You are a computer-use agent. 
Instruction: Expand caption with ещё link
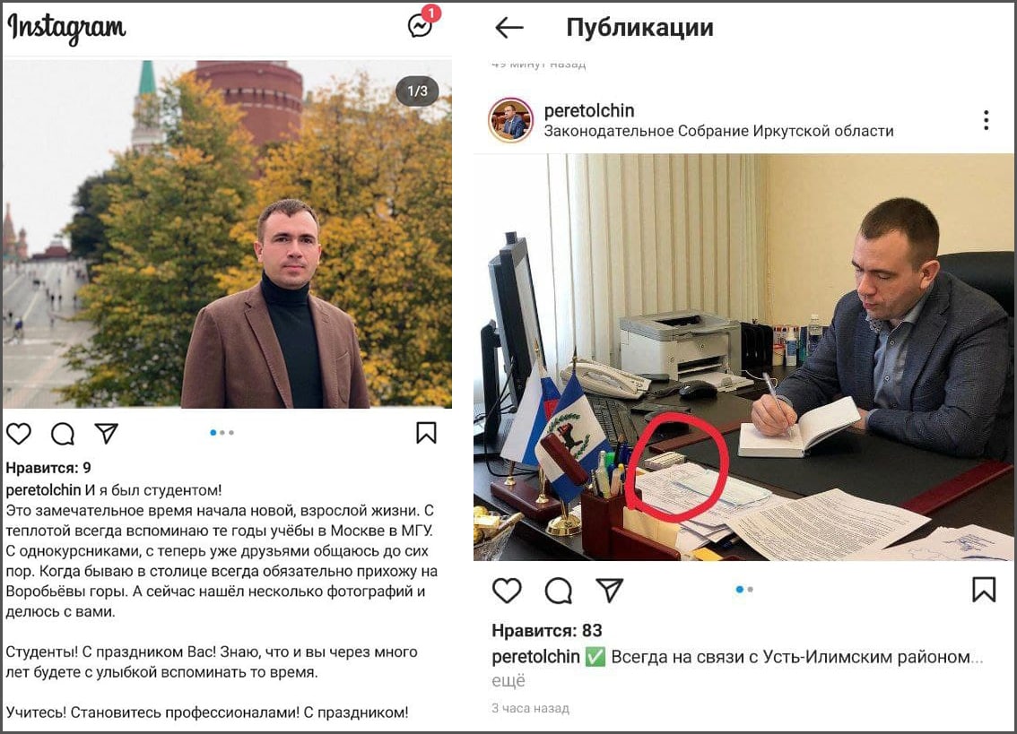click(508, 681)
